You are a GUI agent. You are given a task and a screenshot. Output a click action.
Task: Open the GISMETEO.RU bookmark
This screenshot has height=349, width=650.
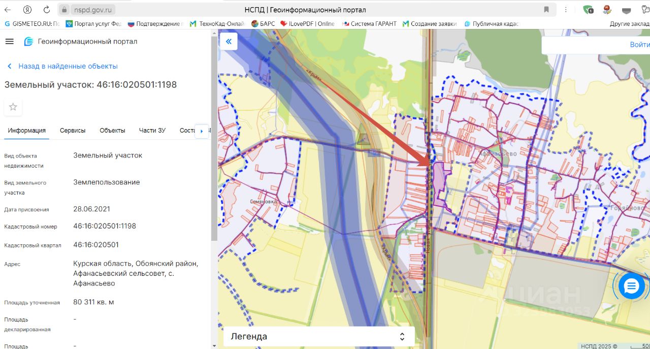(x=32, y=24)
